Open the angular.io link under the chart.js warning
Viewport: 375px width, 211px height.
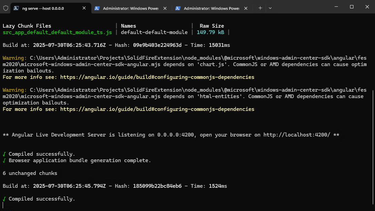click(157, 77)
